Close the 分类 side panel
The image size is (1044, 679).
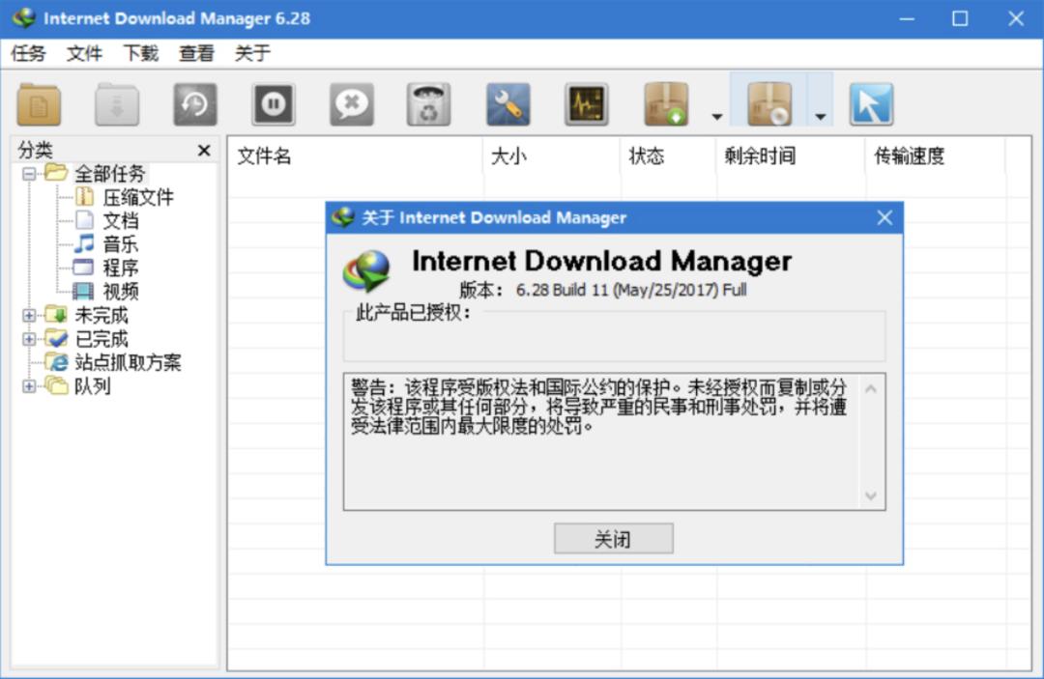[x=204, y=151]
